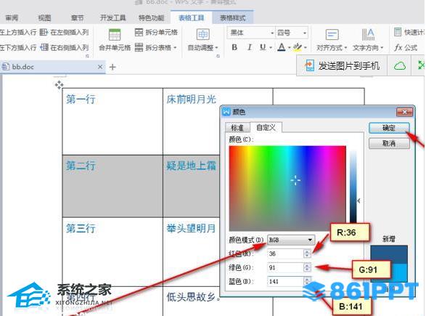Click the font color A icon

282,47
